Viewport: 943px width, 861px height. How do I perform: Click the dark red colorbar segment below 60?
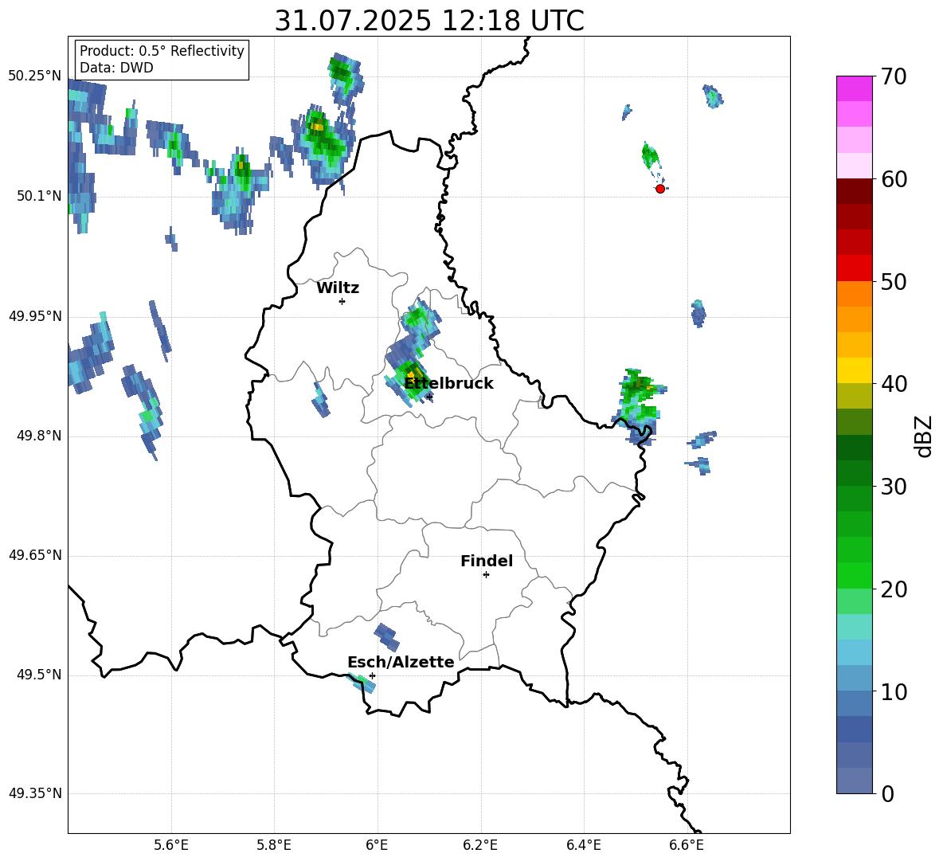854,191
